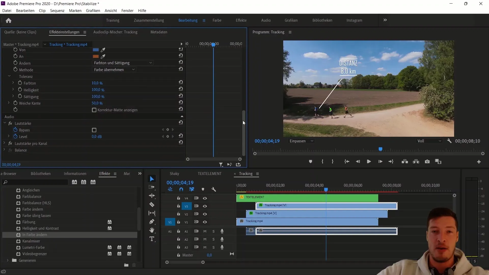Click the Effects search field
This screenshot has width=489, height=275.
pos(35,182)
